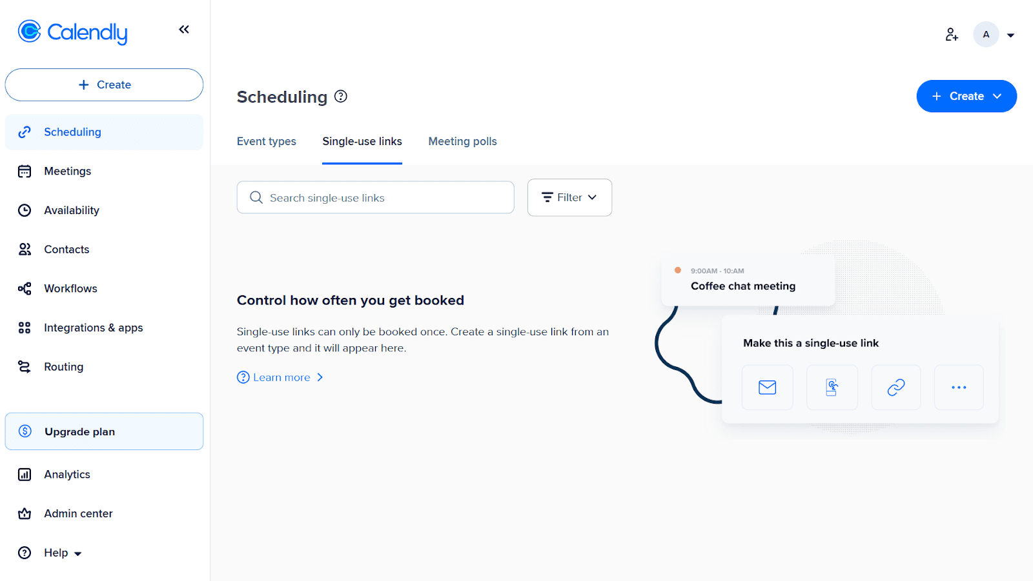Click the Scheduling help question mark icon

click(341, 97)
